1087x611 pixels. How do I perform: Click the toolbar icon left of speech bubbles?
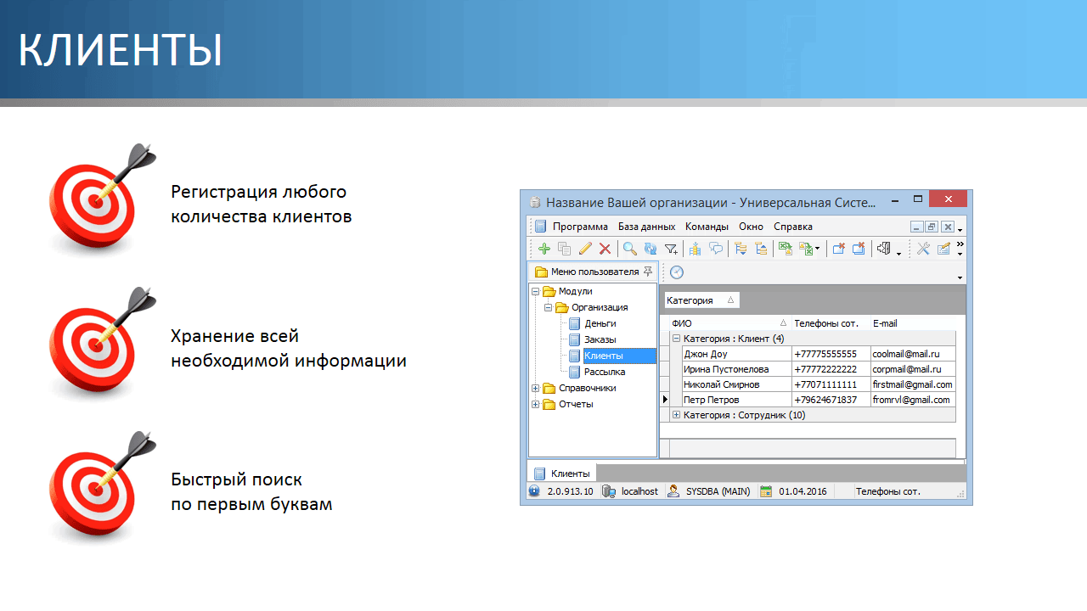[696, 249]
